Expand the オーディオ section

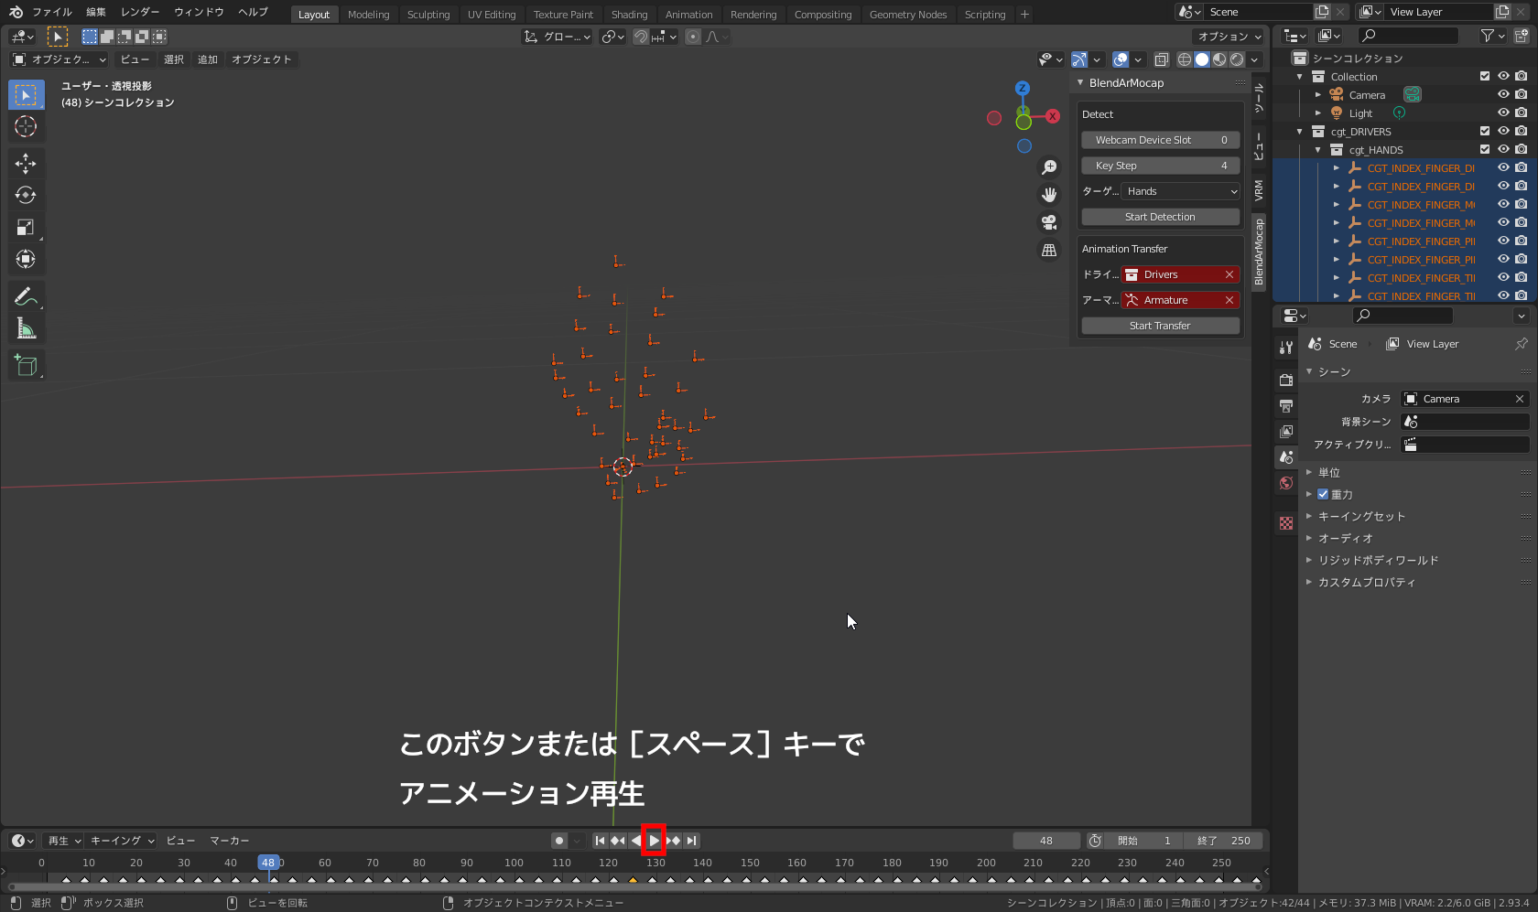click(1345, 539)
